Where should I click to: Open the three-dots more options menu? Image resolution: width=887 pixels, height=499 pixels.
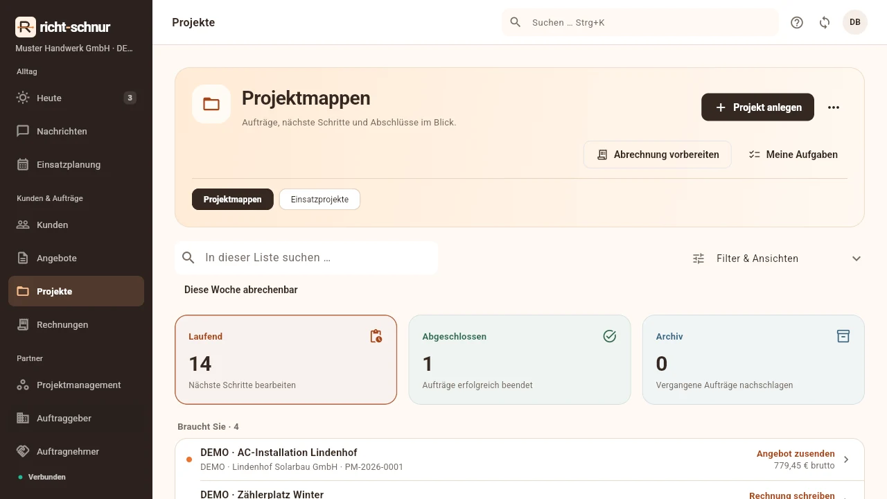tap(834, 107)
